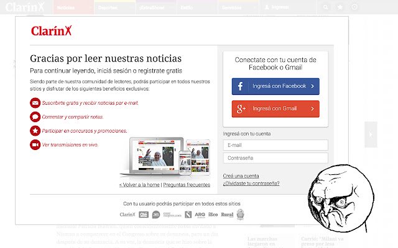Click the next arrow on the page edge
The width and height of the screenshot is (398, 248).
pyautogui.click(x=371, y=135)
